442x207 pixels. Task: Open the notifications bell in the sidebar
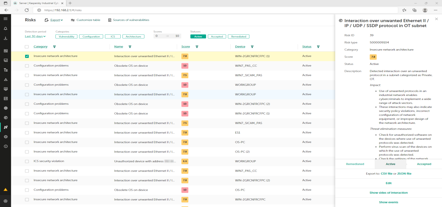point(6,28)
